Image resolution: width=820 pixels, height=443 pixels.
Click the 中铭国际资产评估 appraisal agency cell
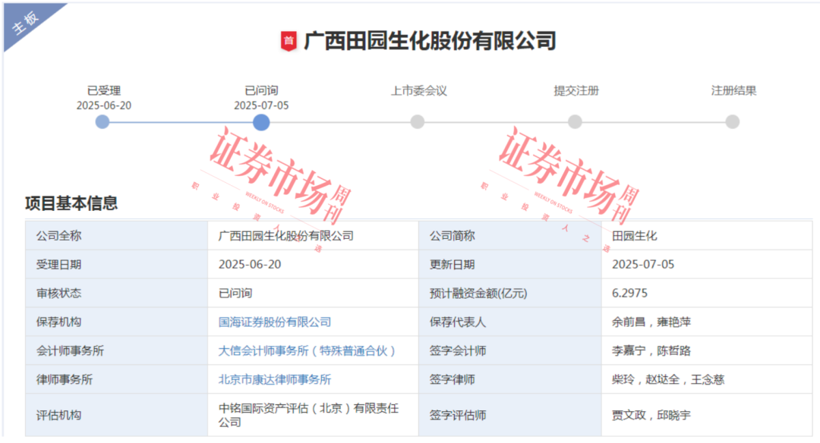click(308, 415)
